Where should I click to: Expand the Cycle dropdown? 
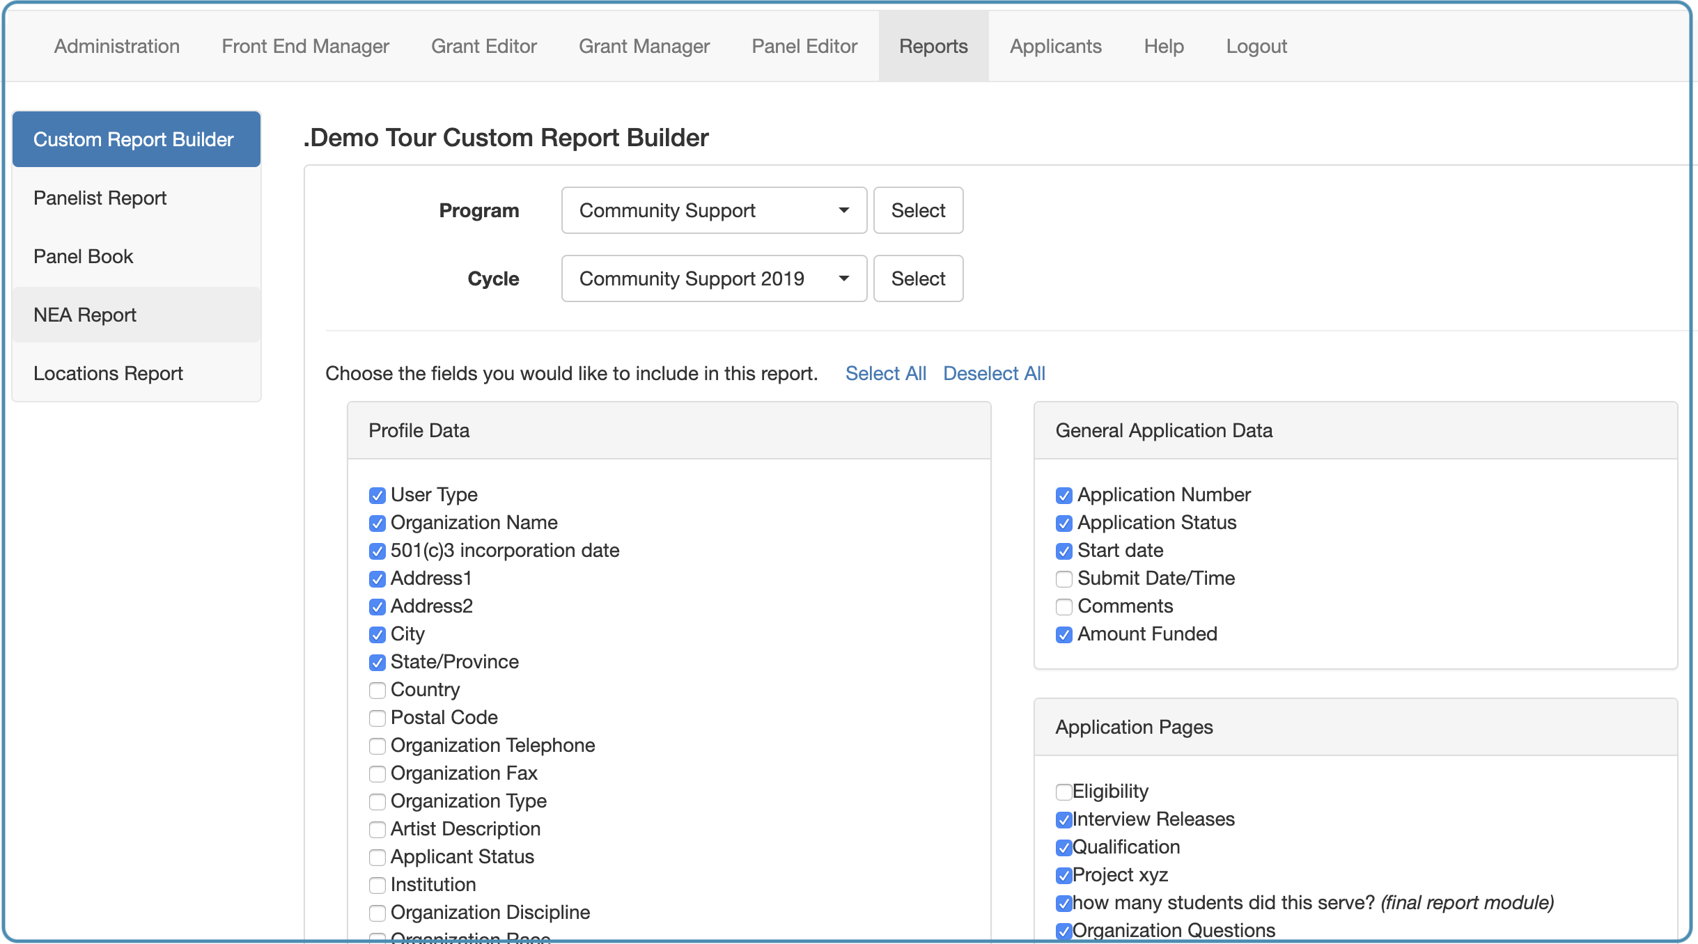coord(714,278)
